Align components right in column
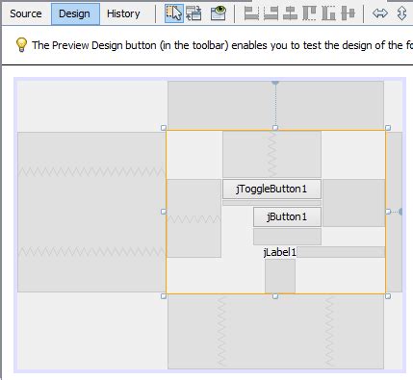 271,13
